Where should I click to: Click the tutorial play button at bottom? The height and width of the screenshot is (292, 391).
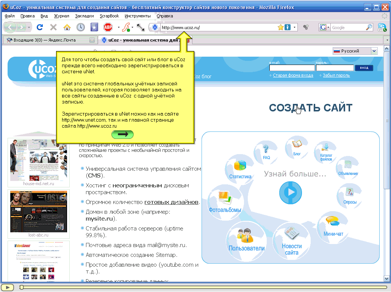click(x=7, y=287)
